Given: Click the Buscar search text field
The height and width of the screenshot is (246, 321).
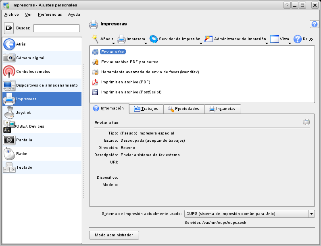Looking at the screenshot, I should [x=56, y=28].
